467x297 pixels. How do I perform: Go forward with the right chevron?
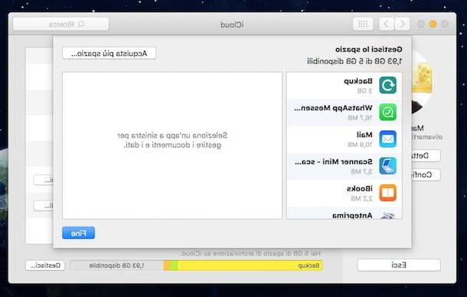pyautogui.click(x=403, y=24)
